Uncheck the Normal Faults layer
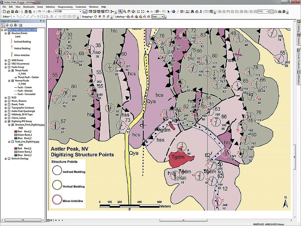Screen dimensions: 301x226 [x=13, y=81]
